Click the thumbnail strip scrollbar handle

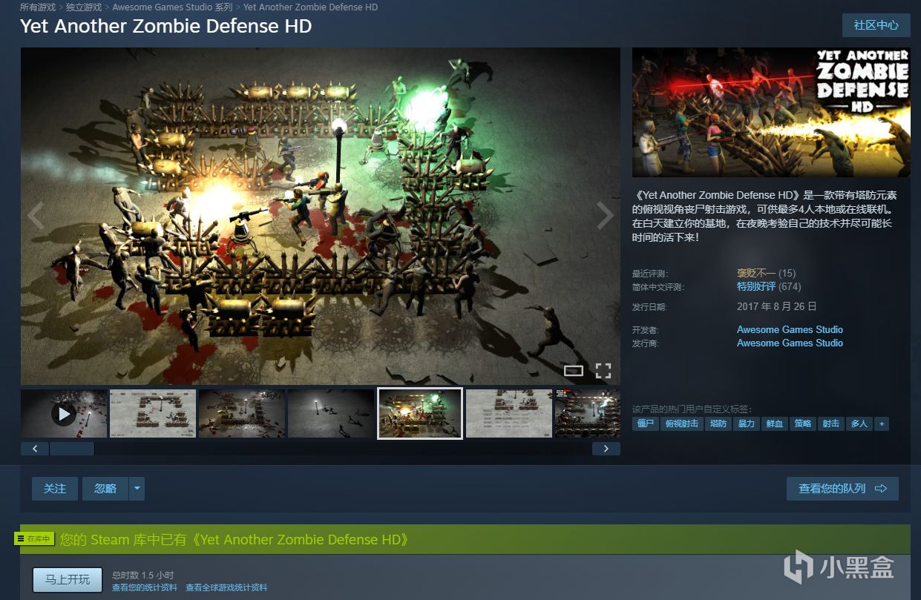(x=72, y=449)
